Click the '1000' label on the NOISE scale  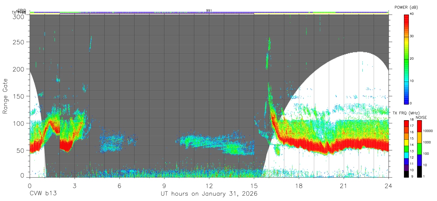pos(427,143)
